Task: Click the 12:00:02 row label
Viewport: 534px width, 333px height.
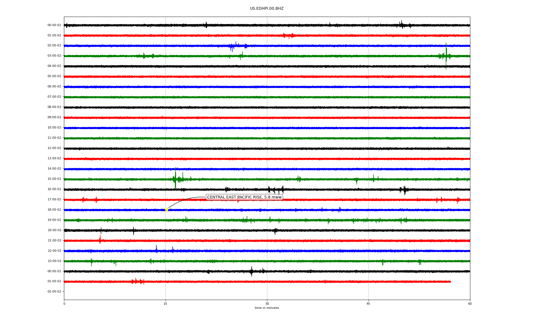Action: click(54, 148)
